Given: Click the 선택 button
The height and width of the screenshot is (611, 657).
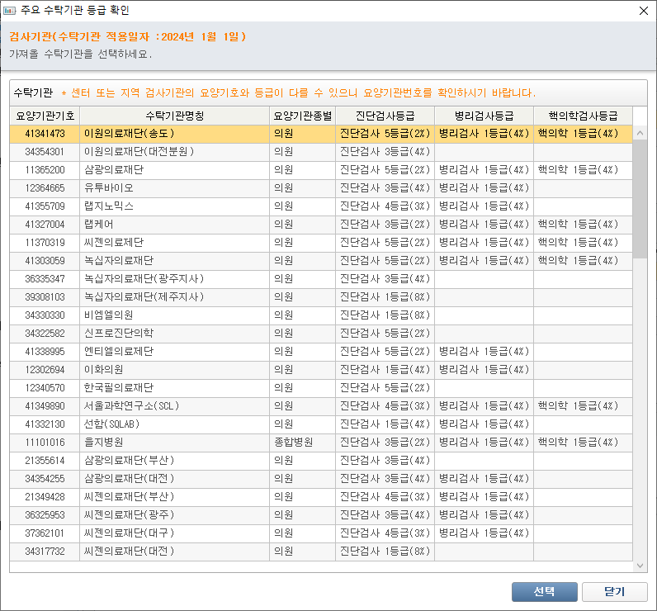Looking at the screenshot, I should 544,592.
